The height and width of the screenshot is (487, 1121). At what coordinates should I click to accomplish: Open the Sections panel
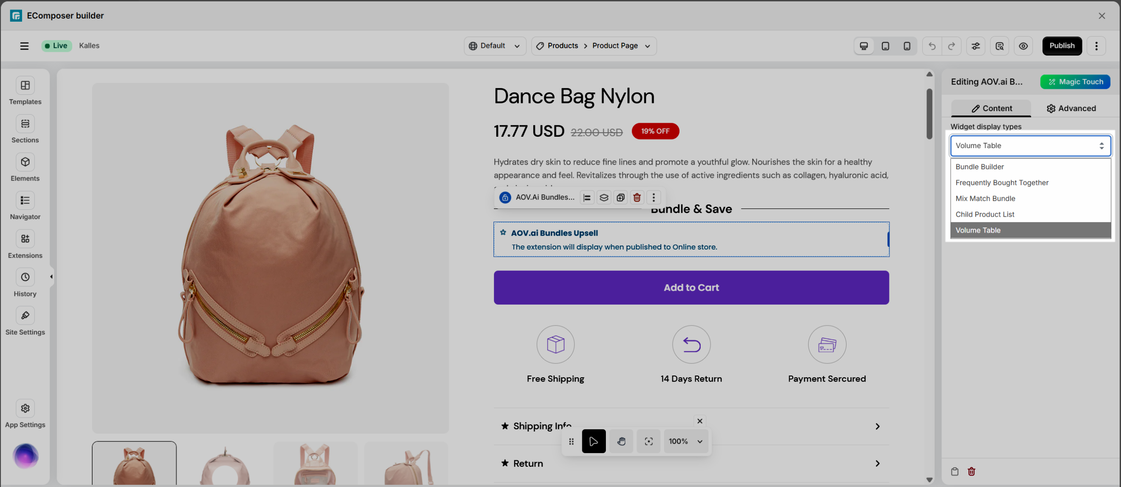(25, 129)
